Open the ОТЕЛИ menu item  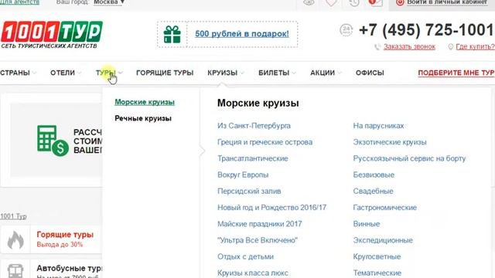point(63,73)
